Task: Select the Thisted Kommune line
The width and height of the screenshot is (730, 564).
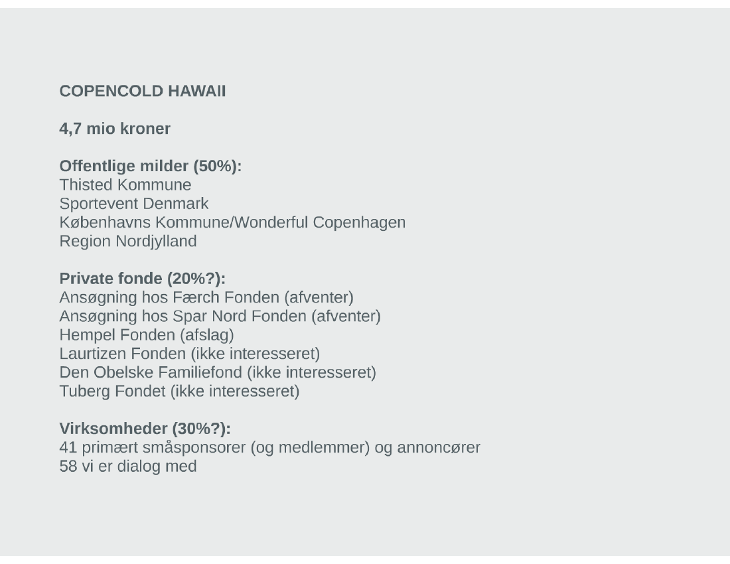Action: coord(125,184)
